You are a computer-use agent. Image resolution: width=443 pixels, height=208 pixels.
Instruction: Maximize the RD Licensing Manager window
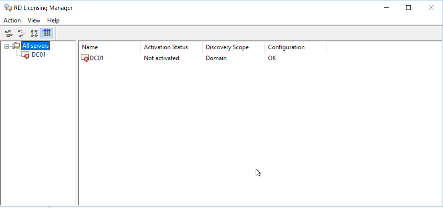click(408, 8)
